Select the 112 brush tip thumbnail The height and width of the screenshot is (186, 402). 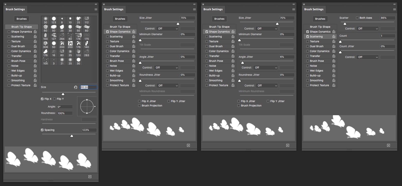pyautogui.click(x=87, y=20)
